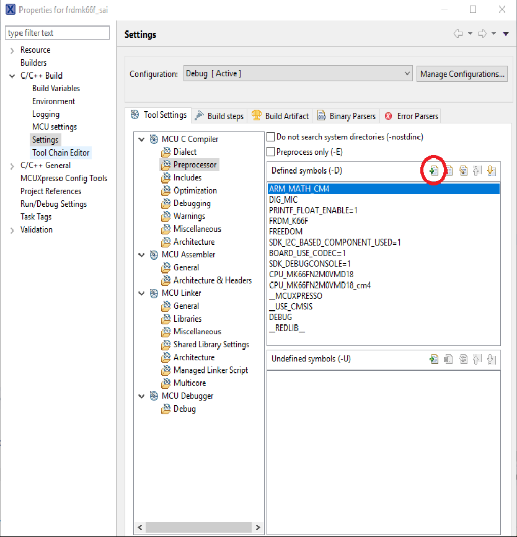Screen dimensions: 517x537
Task: Open the Error Parsers tab
Action: tap(411, 116)
